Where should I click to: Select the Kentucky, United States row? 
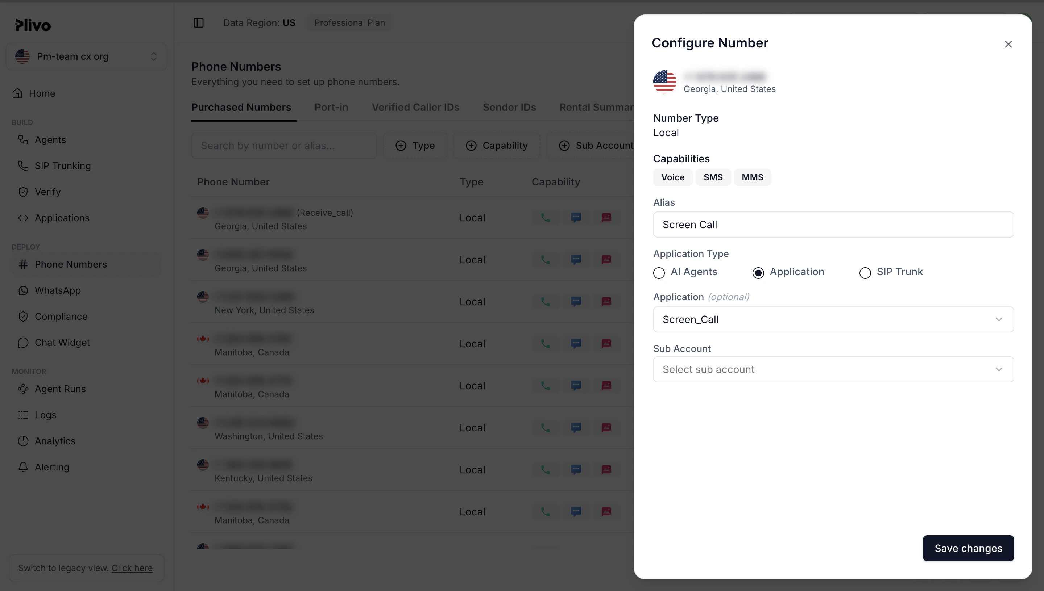click(412, 470)
